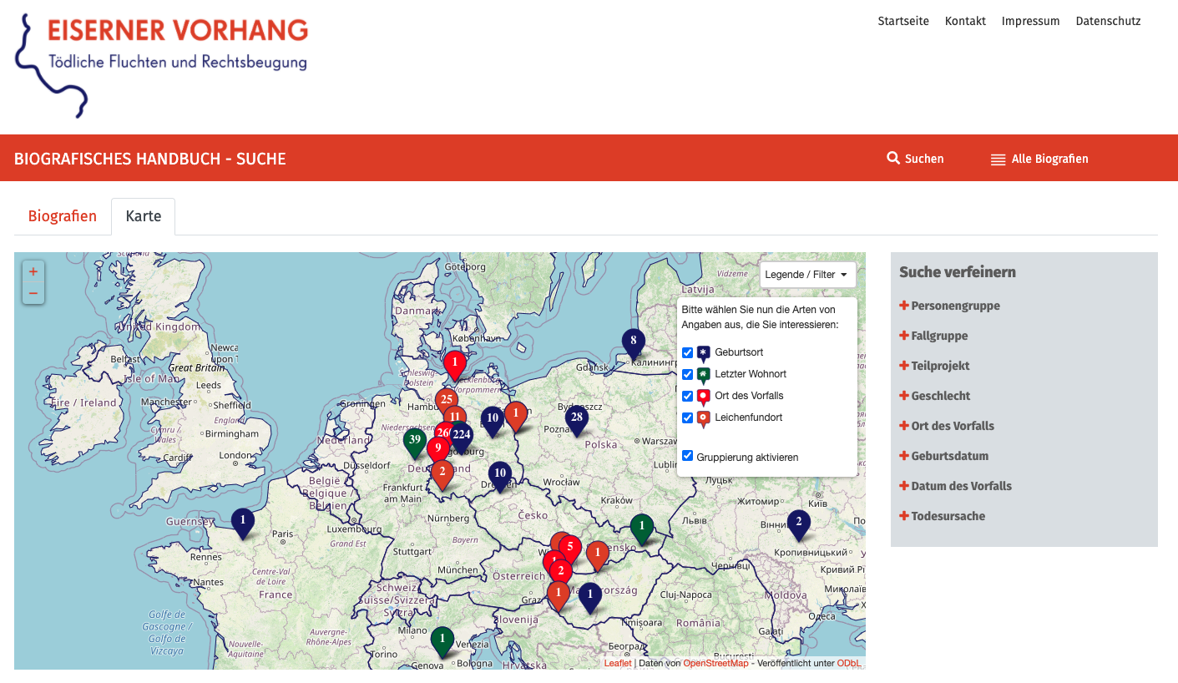Viewport: 1178px width, 683px height.
Task: Click the red marker numbered 26
Action: pos(441,433)
